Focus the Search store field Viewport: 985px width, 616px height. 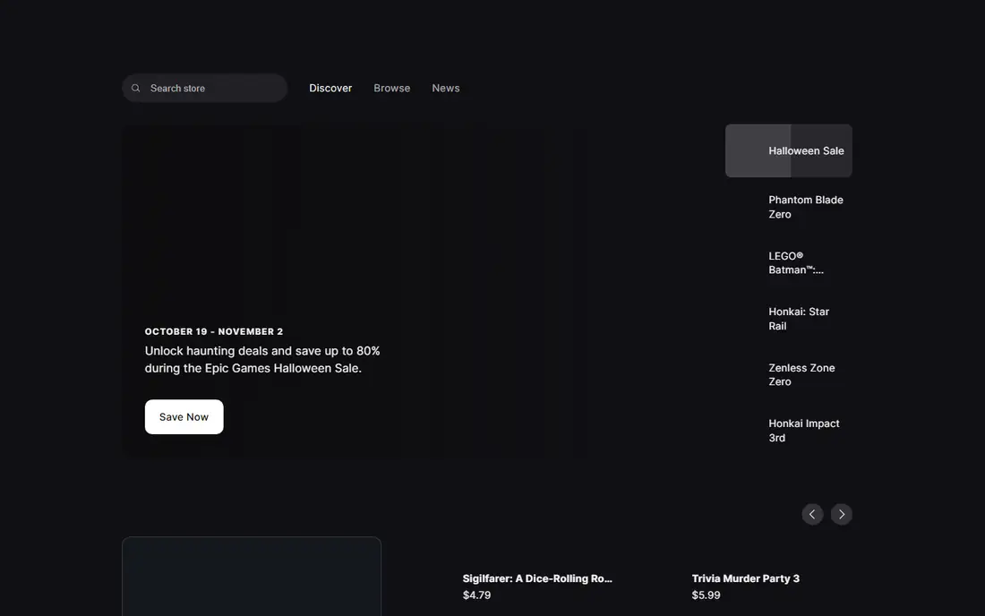pos(205,88)
